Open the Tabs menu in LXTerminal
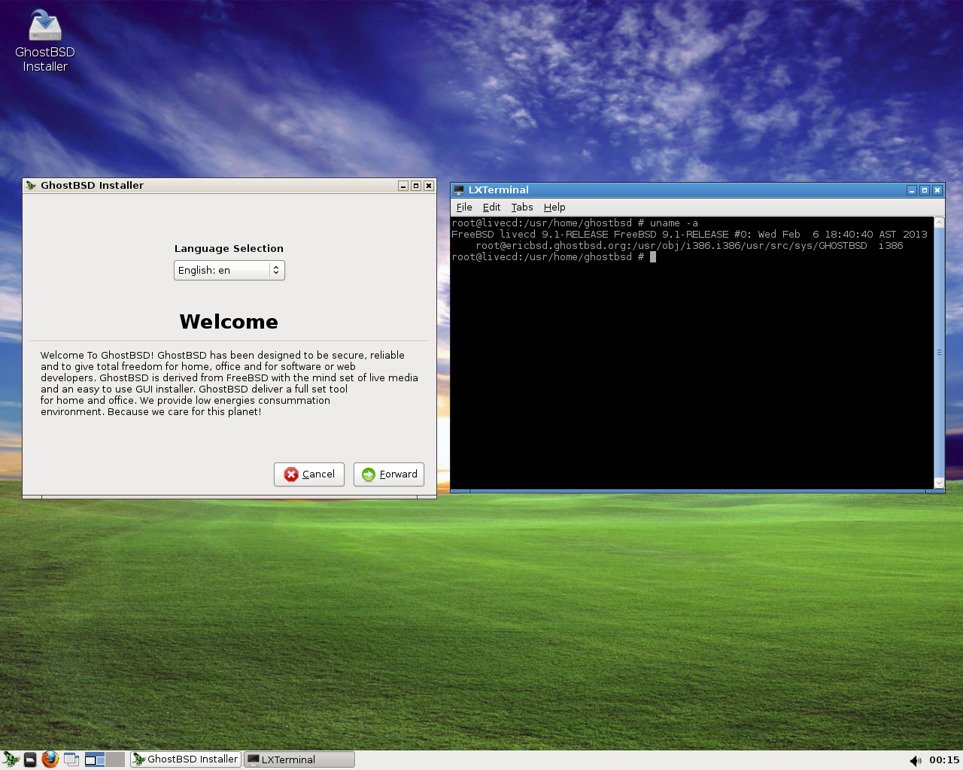Viewport: 963px width, 770px height. point(522,208)
